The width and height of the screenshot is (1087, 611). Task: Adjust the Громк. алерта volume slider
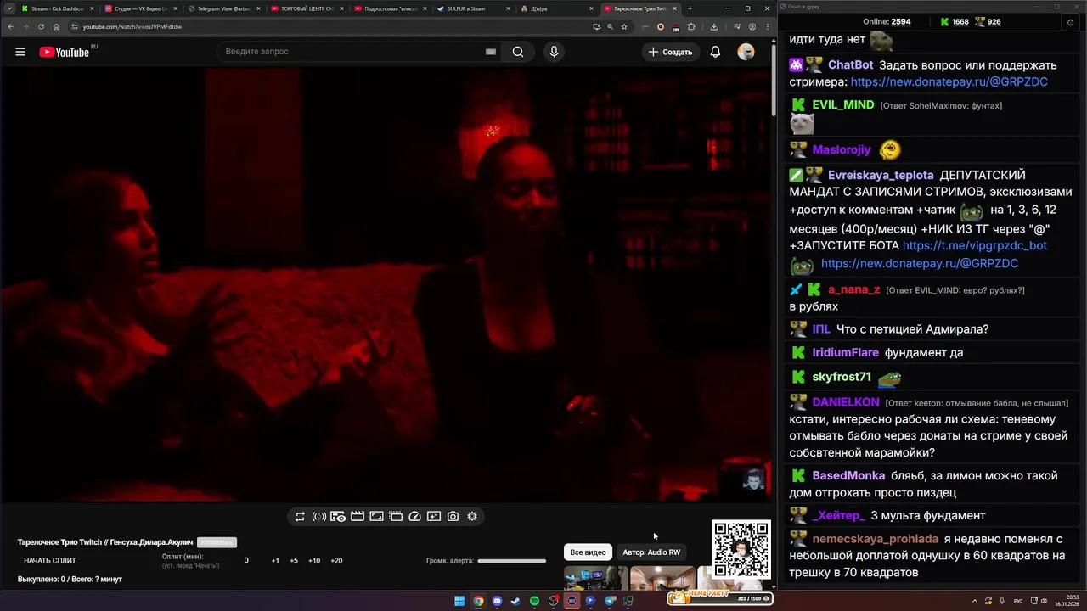[511, 561]
